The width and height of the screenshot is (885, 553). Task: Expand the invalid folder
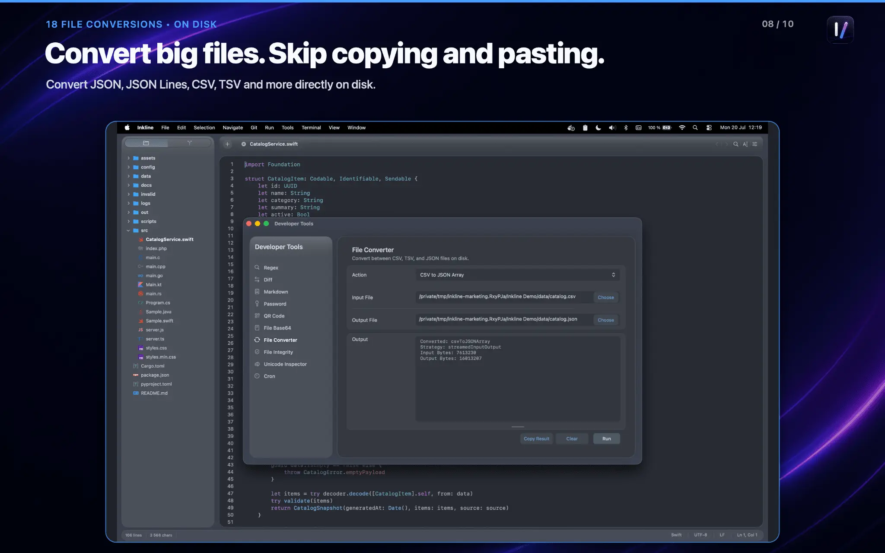pyautogui.click(x=128, y=194)
